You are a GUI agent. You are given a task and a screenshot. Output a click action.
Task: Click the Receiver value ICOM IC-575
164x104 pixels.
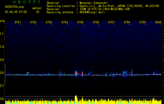(88, 9)
